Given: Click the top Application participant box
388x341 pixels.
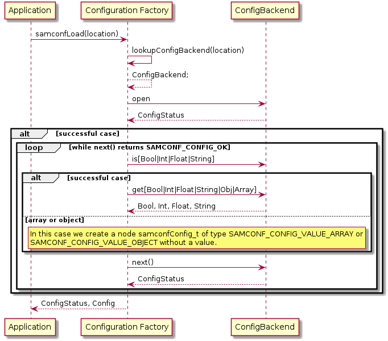Looking at the screenshot, I should (x=30, y=10).
